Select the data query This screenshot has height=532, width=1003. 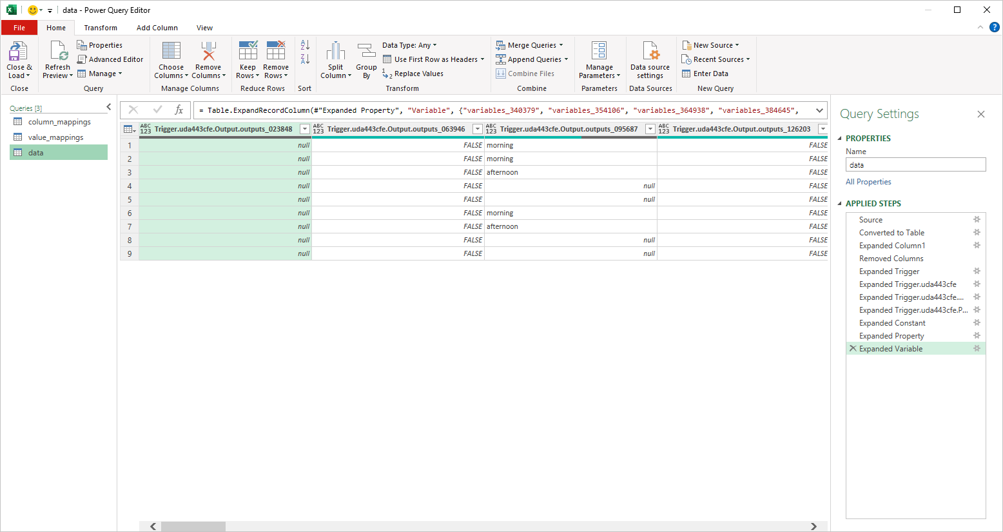point(59,153)
